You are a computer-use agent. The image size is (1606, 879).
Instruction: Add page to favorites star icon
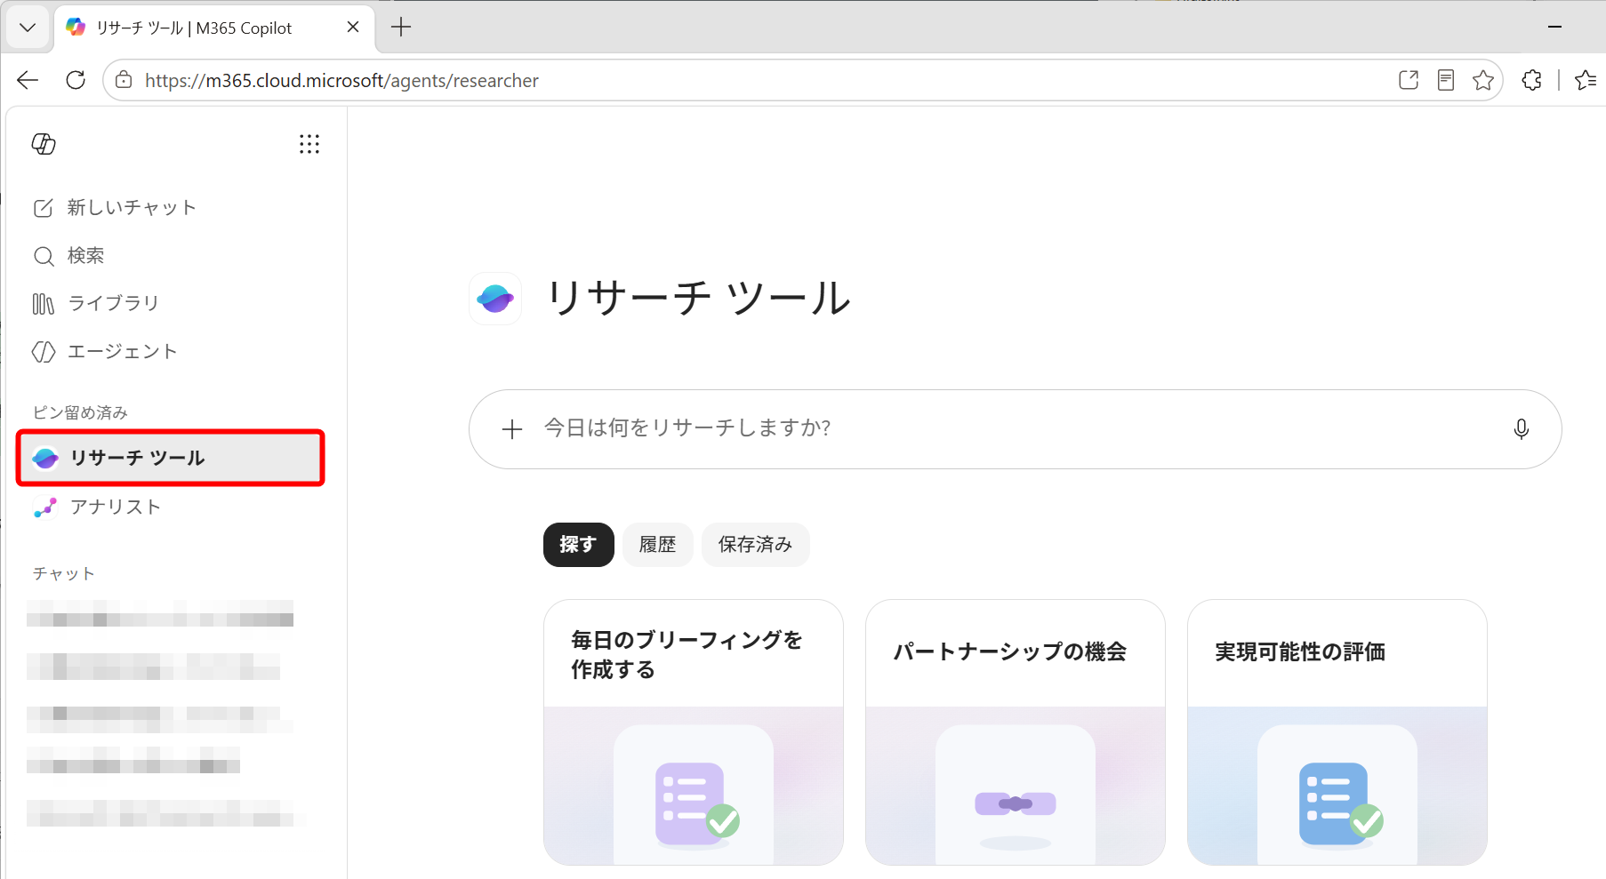(x=1483, y=80)
